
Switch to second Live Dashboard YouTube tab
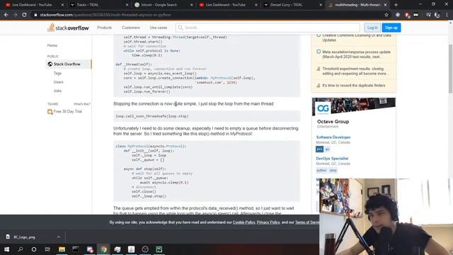click(226, 5)
